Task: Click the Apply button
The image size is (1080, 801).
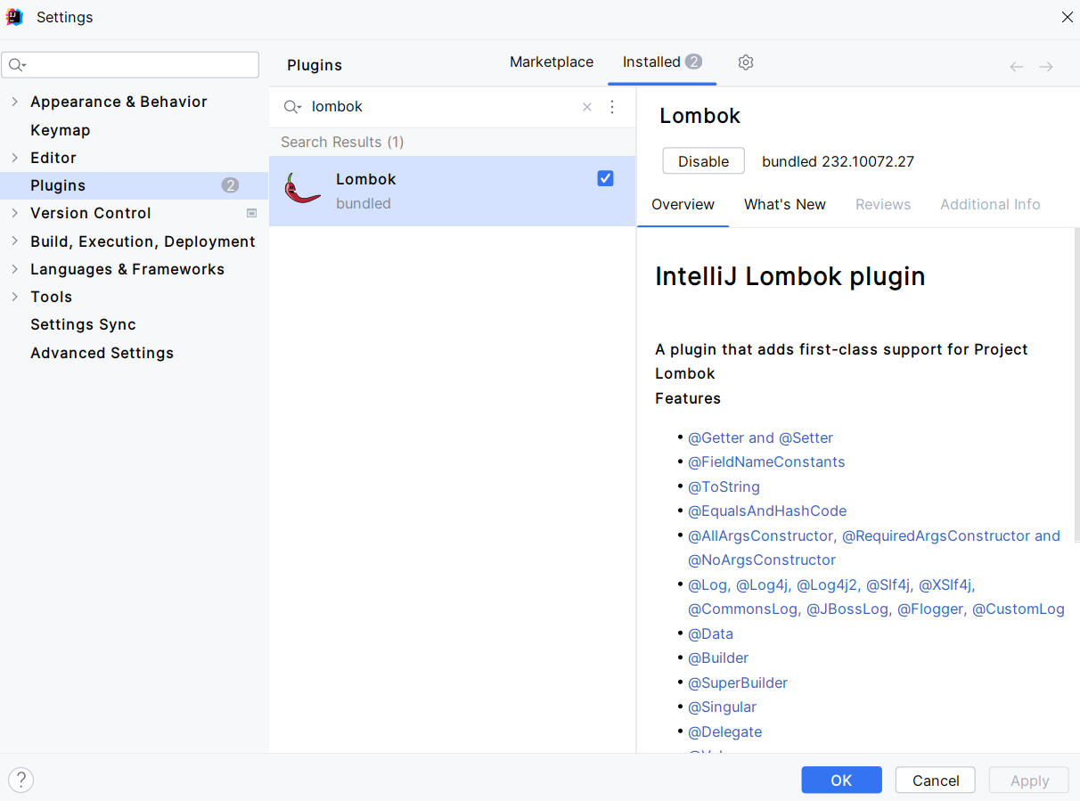Action: click(x=1029, y=781)
